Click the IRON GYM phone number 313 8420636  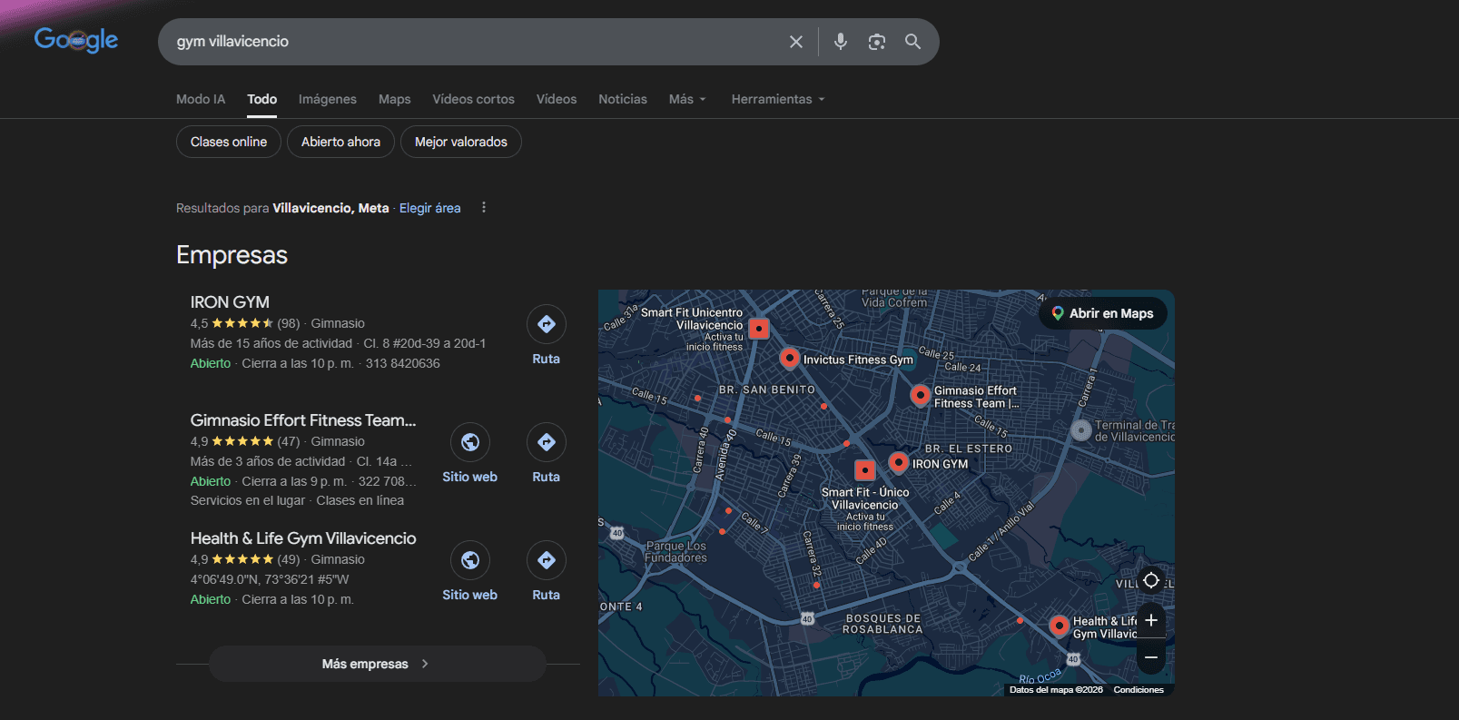[x=403, y=363]
